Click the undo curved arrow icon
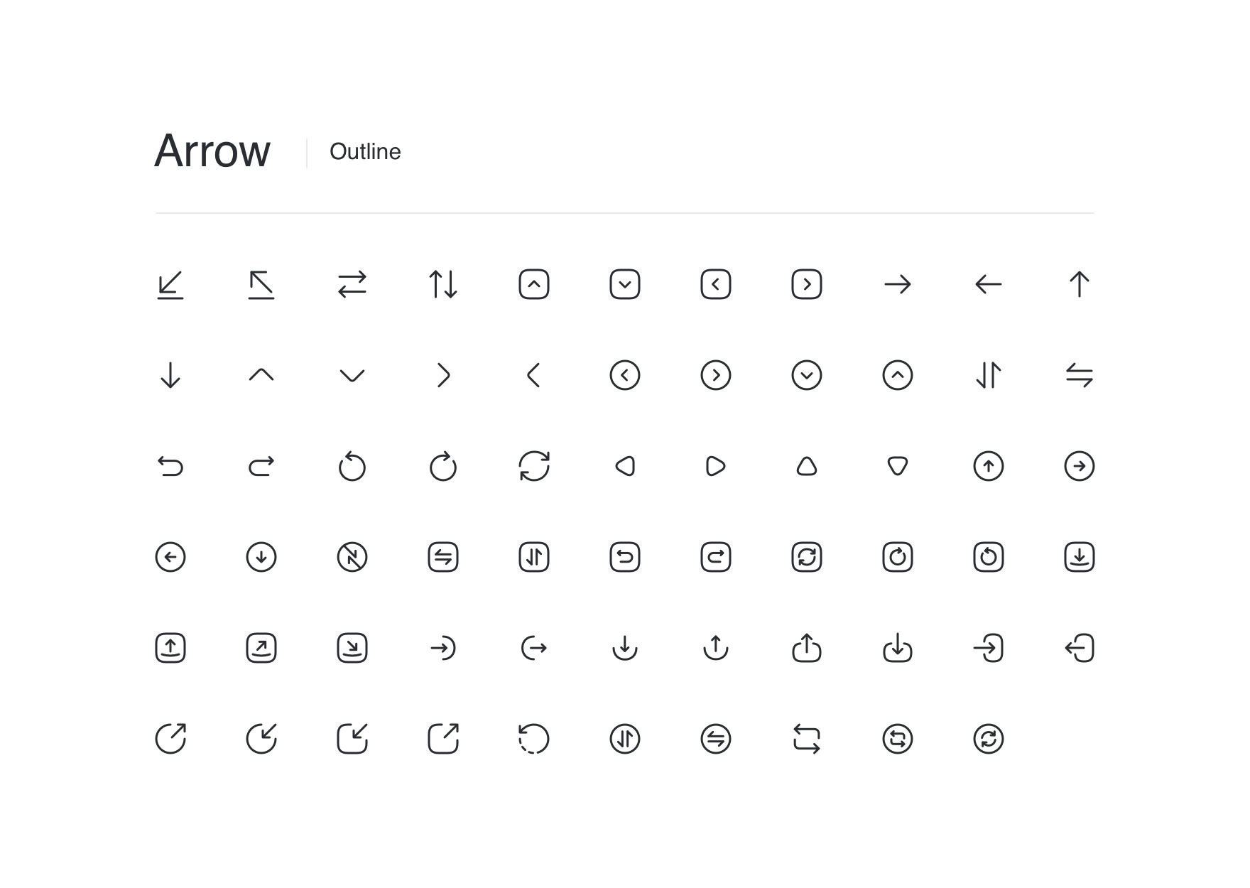This screenshot has width=1250, height=888. tap(170, 466)
